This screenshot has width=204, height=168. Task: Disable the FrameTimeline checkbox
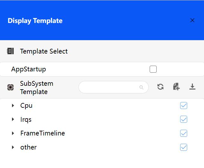(x=184, y=133)
